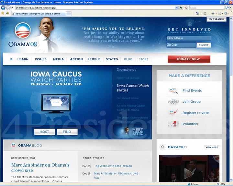233x186 pixels.
Task: Click the Find Events magnifier icon
Action: [173, 90]
